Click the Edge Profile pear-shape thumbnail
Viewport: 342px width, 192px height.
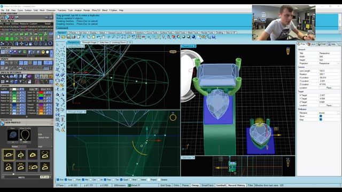tap(25, 135)
